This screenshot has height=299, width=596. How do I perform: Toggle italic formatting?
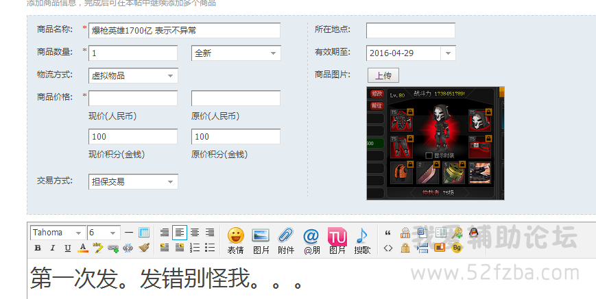click(x=52, y=248)
